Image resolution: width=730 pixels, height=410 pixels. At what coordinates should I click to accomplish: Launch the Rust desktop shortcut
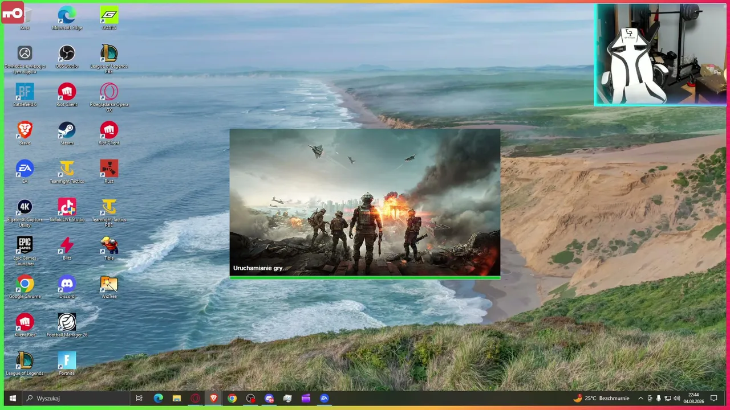click(109, 171)
